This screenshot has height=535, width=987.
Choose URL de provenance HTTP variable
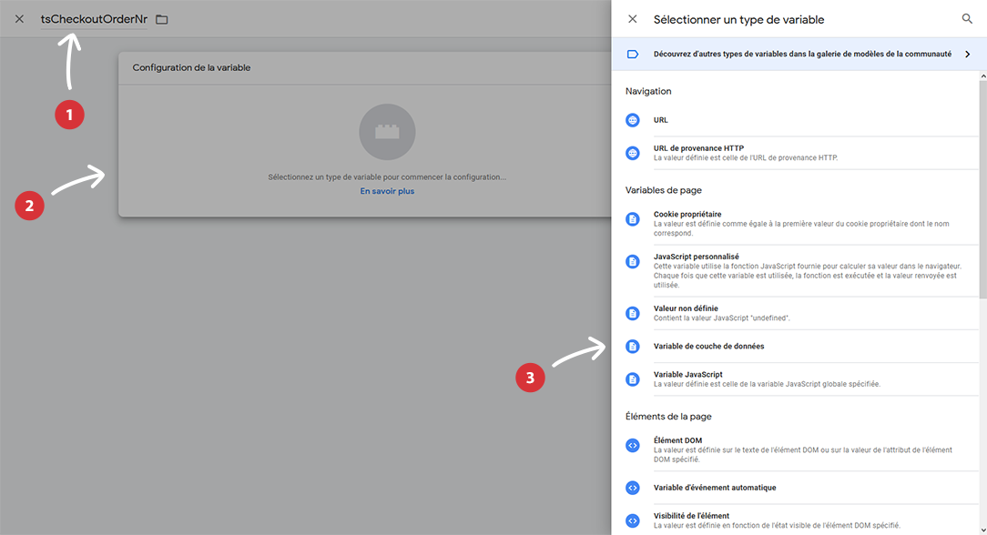(x=802, y=153)
